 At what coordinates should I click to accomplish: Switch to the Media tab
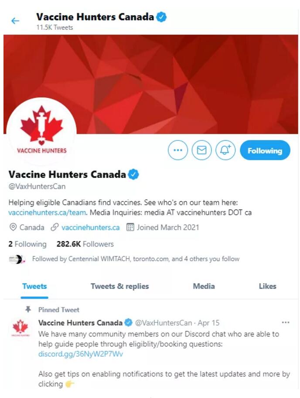coord(204,286)
